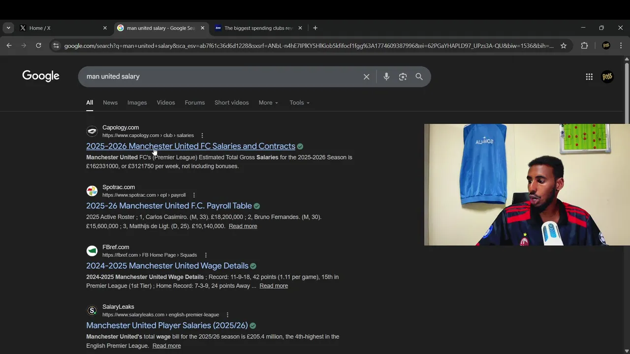Click the www.salaryleaks.com breadcrumb URL
The width and height of the screenshot is (630, 354).
(x=160, y=315)
